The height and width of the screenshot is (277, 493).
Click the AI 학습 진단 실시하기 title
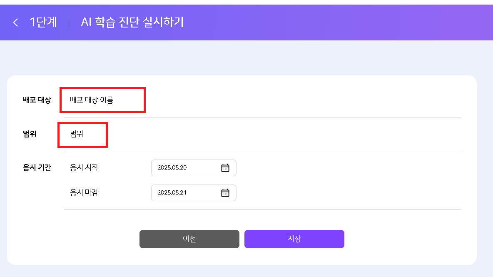tap(132, 22)
